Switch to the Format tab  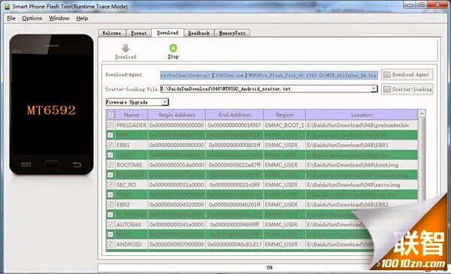[138, 33]
